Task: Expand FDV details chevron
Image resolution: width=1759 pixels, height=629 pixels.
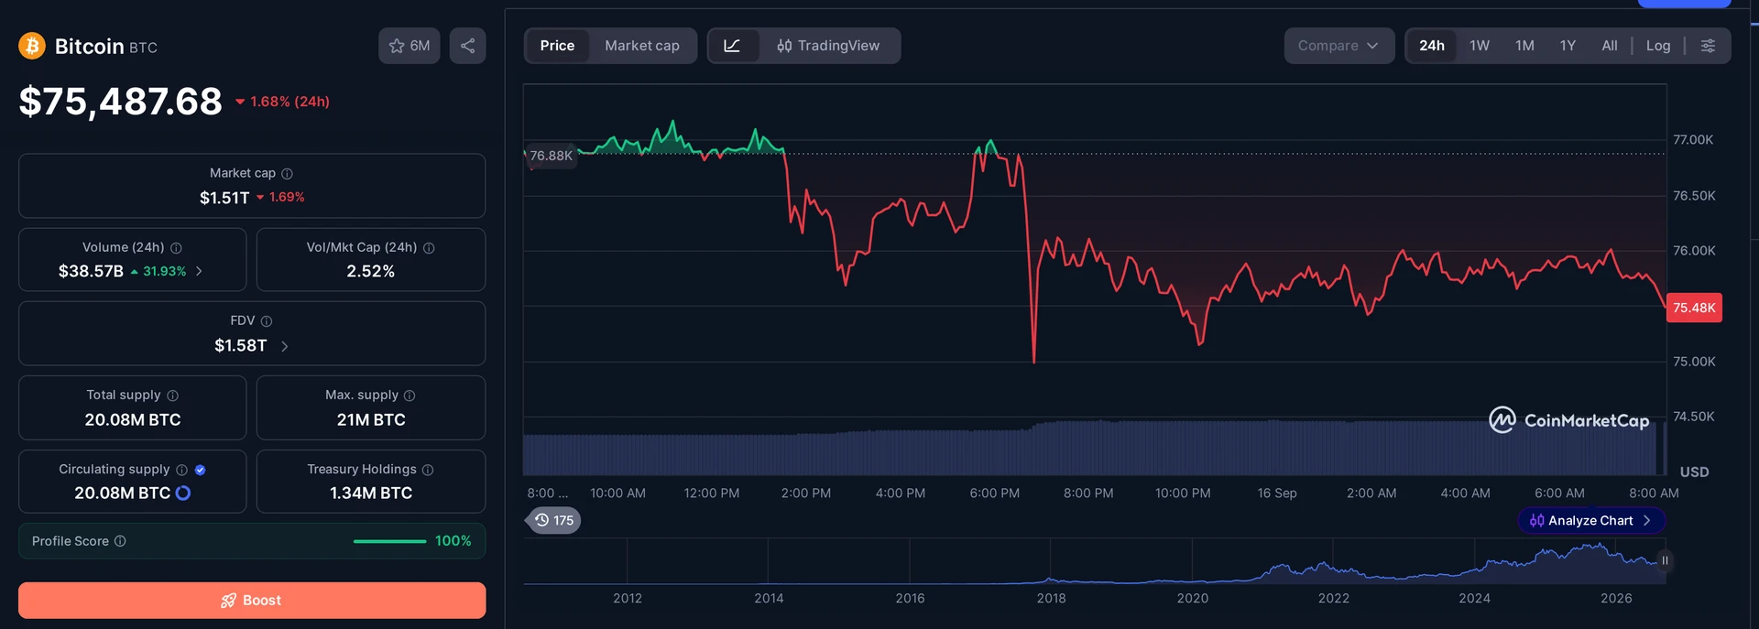Action: [x=284, y=346]
